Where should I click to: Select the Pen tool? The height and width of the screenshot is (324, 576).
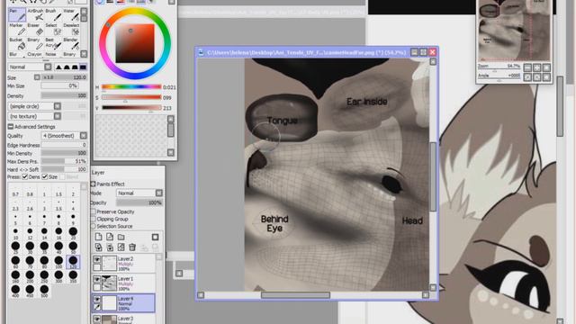tap(16, 15)
